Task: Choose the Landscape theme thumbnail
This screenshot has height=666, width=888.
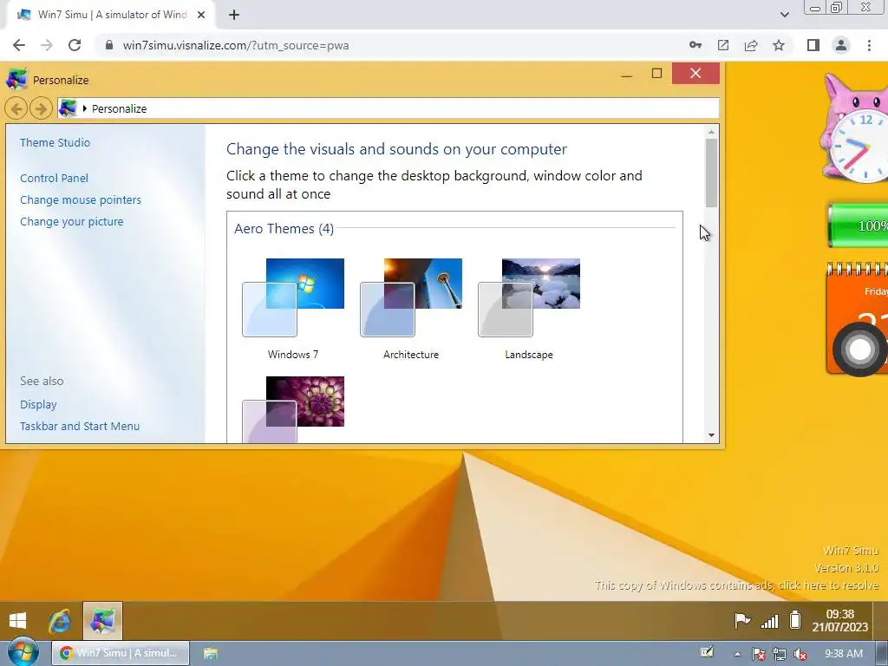Action: 529,309
